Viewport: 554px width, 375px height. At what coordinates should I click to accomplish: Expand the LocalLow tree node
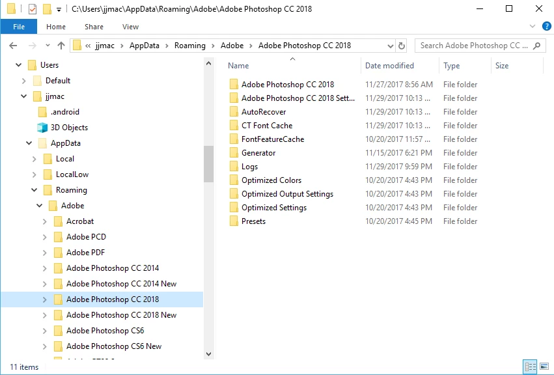click(x=35, y=174)
